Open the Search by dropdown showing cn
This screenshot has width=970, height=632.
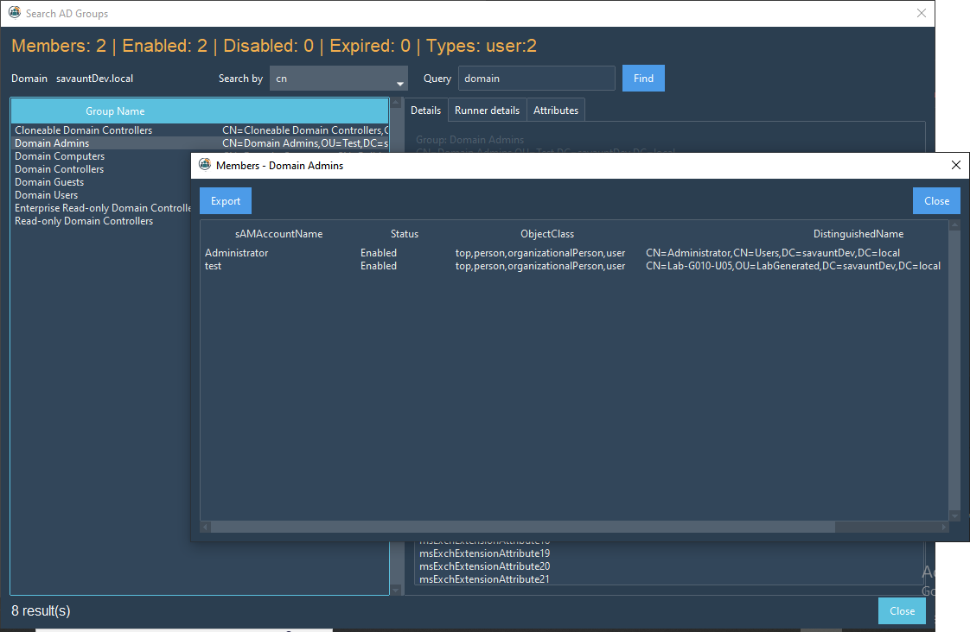point(399,79)
